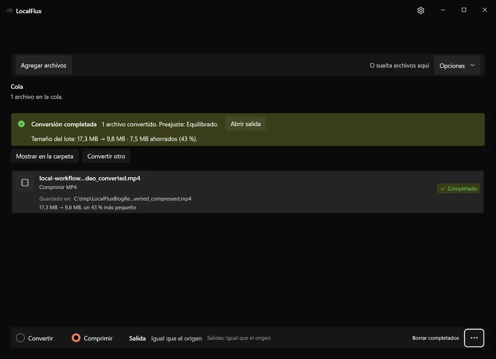The height and width of the screenshot is (359, 496).
Task: Click Agregar archivos button
Action: tap(44, 66)
